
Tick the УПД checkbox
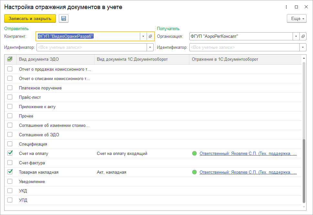coord(10,200)
